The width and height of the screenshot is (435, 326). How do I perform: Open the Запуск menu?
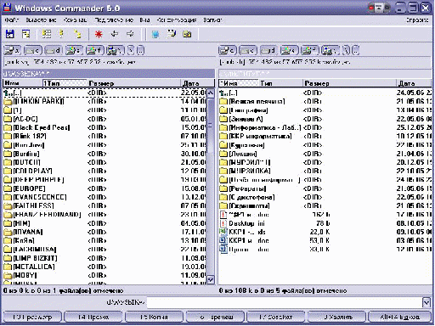click(x=212, y=20)
